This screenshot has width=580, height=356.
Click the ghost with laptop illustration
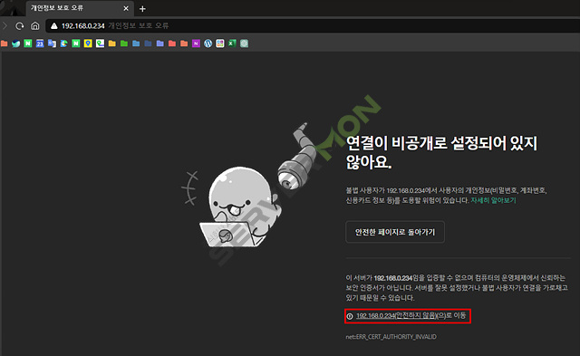point(240,207)
